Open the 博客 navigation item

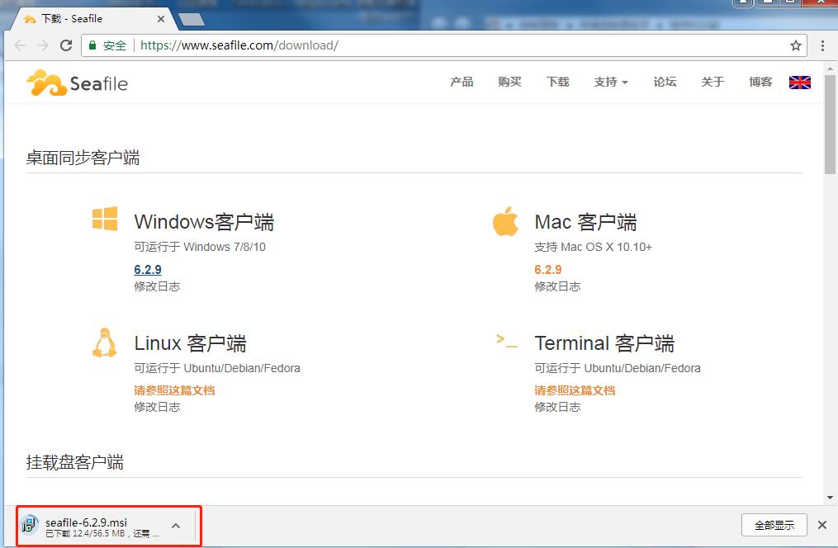[x=760, y=82]
